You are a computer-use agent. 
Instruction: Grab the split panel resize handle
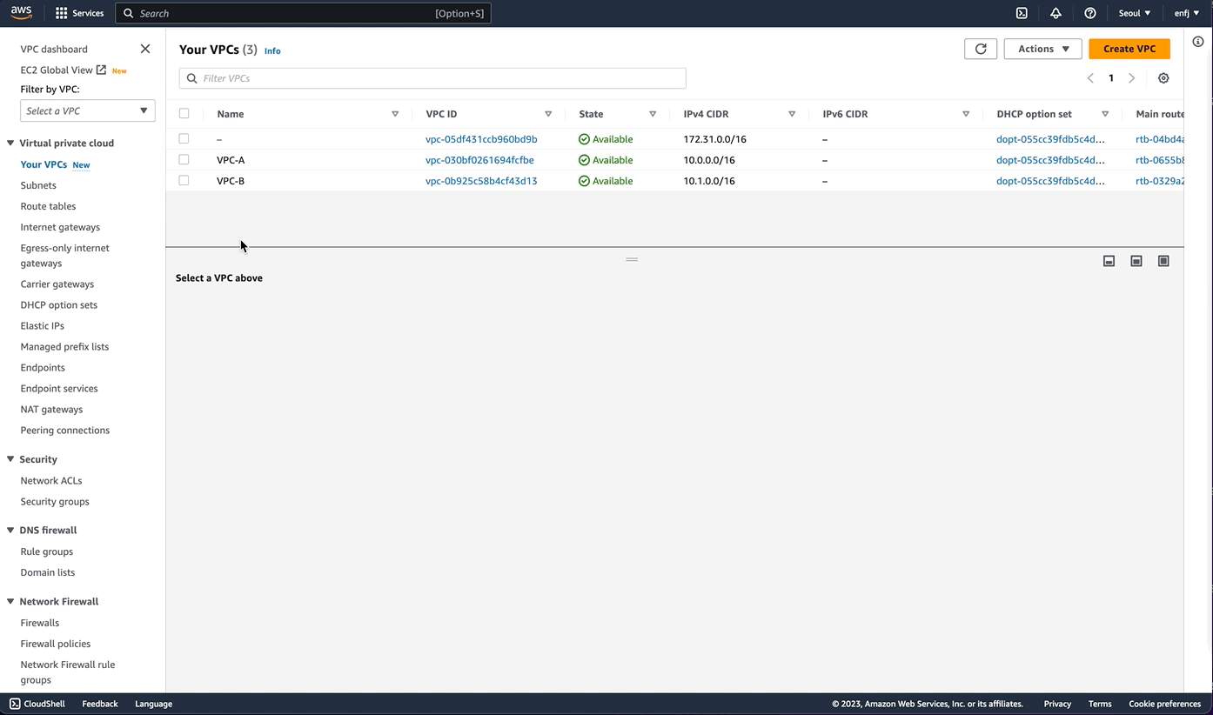(632, 259)
